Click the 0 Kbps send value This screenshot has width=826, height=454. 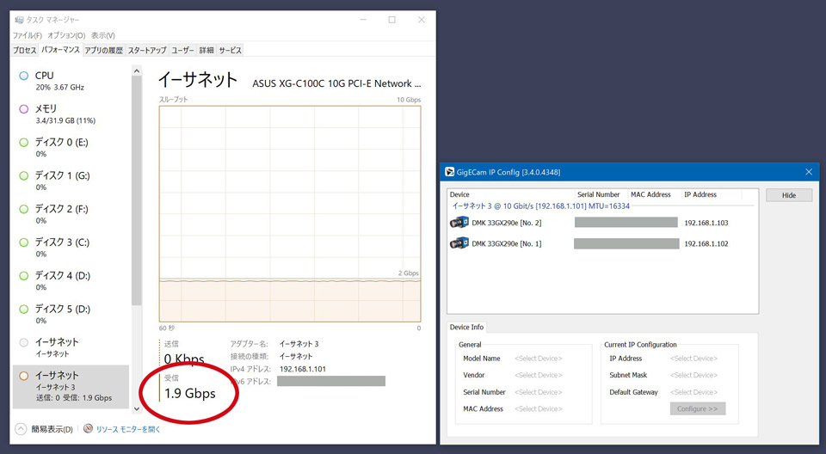click(x=184, y=359)
